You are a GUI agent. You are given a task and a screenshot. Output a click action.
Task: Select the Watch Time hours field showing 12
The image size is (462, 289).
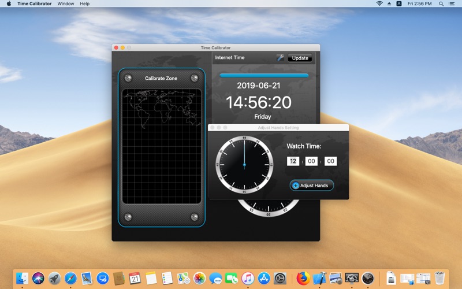coord(293,161)
